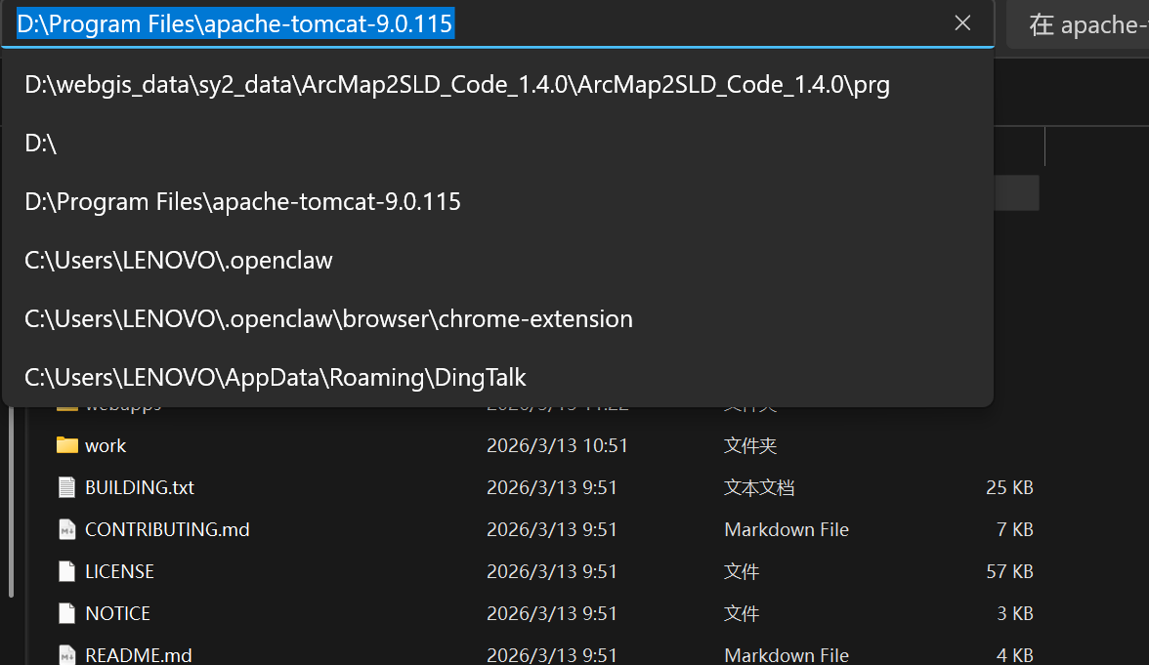Click the navigation pane scrollbar
1149x665 pixels.
11,502
